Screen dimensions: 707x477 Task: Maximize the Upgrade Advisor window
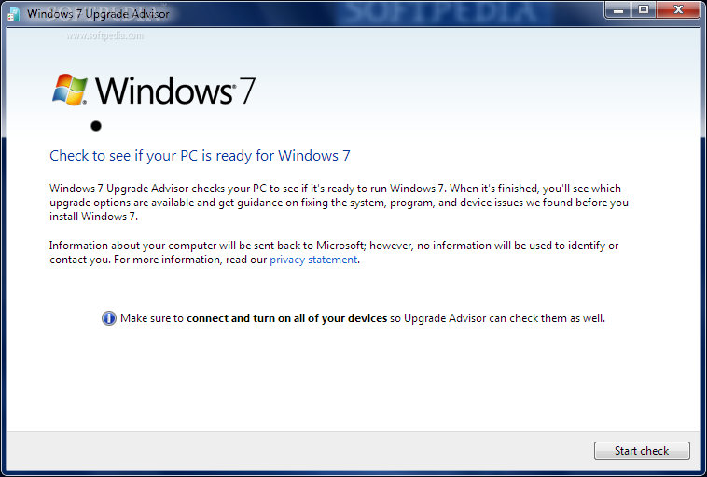(644, 10)
